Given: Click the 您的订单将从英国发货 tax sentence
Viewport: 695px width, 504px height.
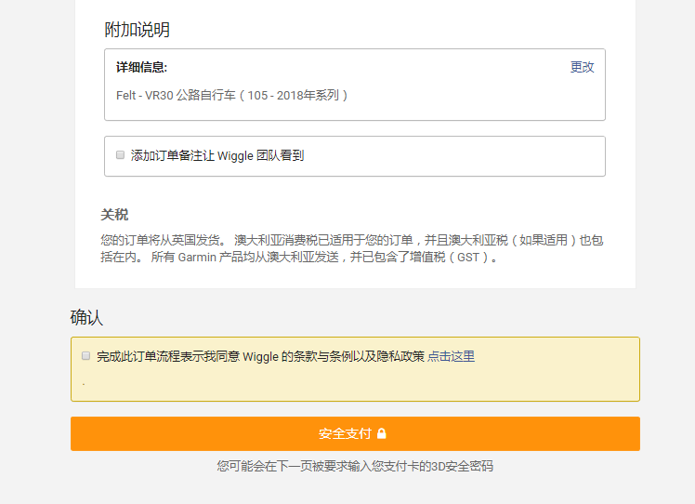Looking at the screenshot, I should (163, 240).
